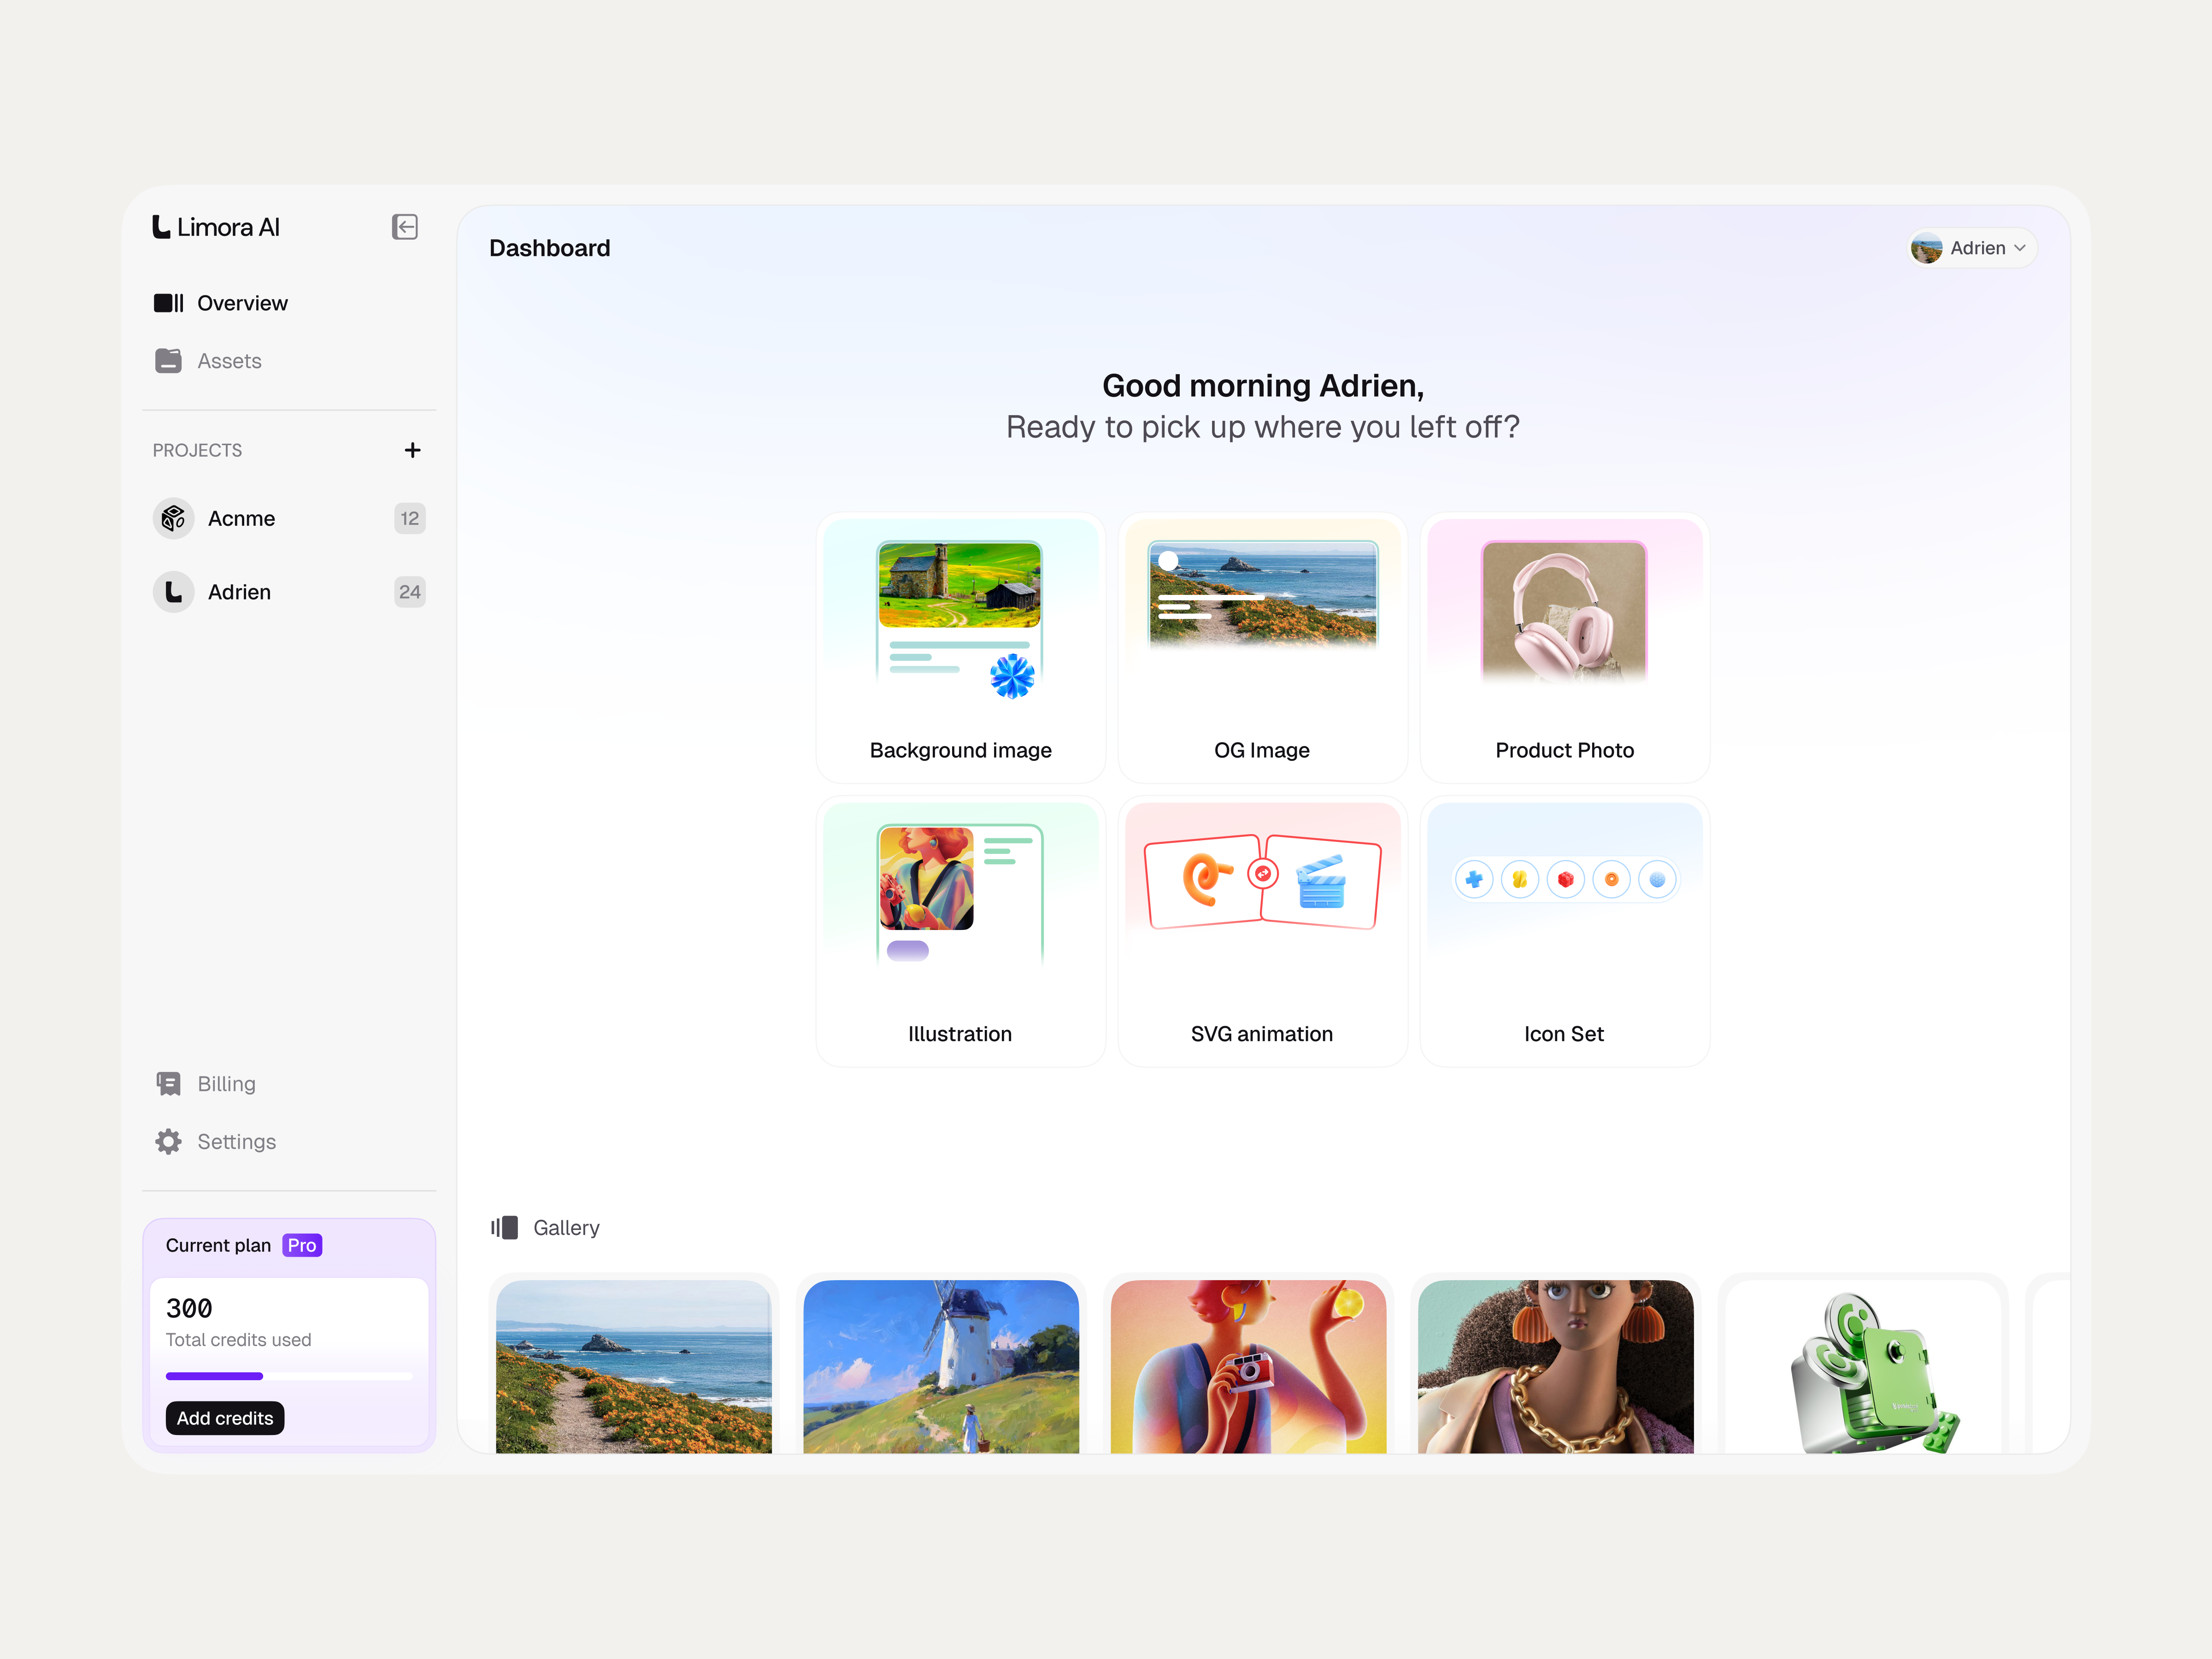
Task: Click the Gallery heading text
Action: 566,1228
